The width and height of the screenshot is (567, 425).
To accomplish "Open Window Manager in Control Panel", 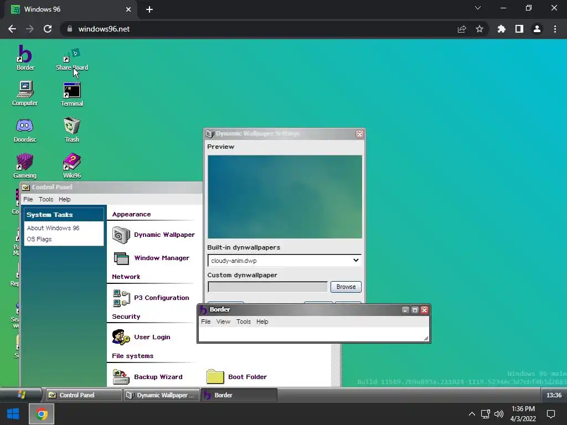I will point(152,258).
